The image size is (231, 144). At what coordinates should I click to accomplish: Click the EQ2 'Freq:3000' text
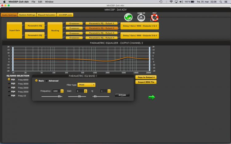[23, 84]
